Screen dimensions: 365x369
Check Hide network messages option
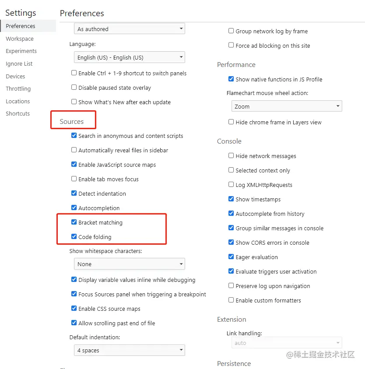tap(231, 156)
